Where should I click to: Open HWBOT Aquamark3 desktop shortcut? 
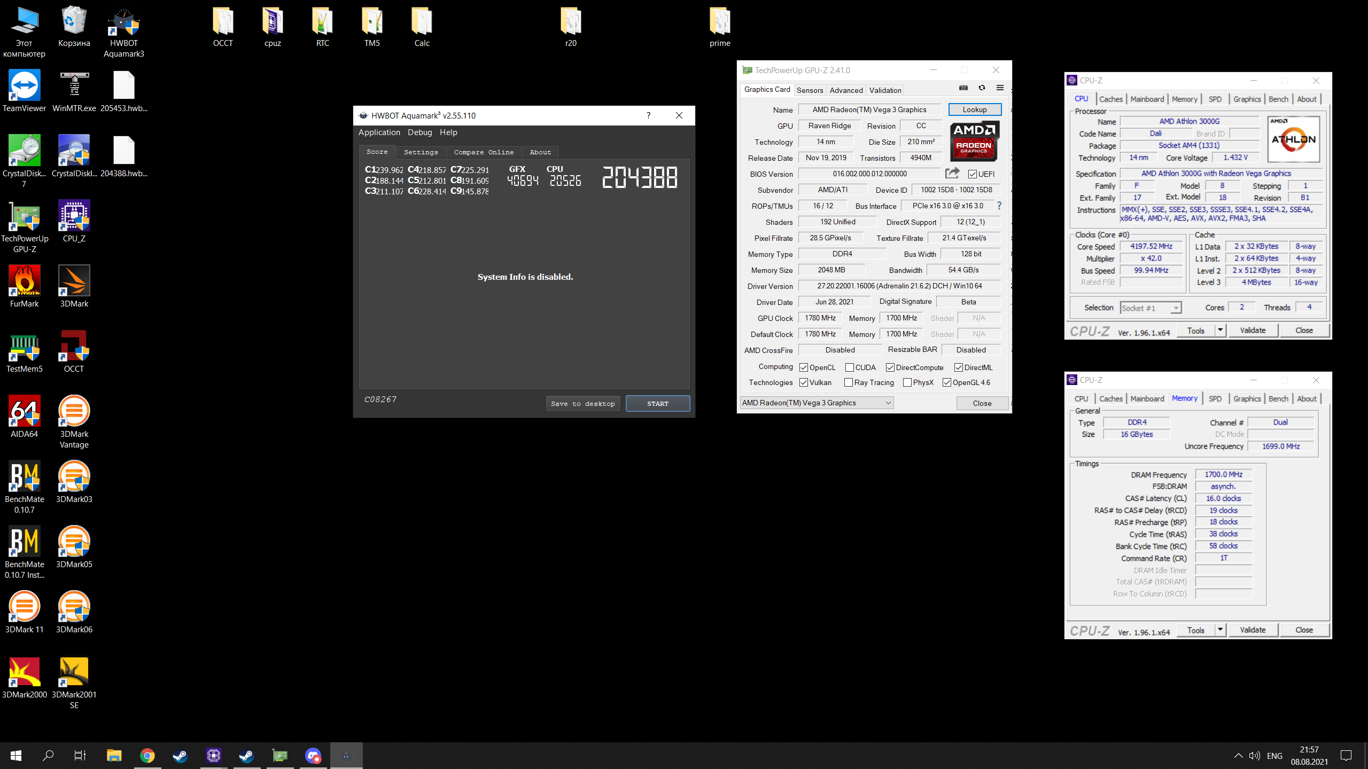point(124,32)
